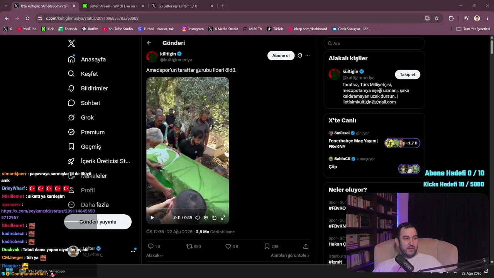View site information icon in address bar
Viewport: 494px width, 278px height.
coord(40,18)
